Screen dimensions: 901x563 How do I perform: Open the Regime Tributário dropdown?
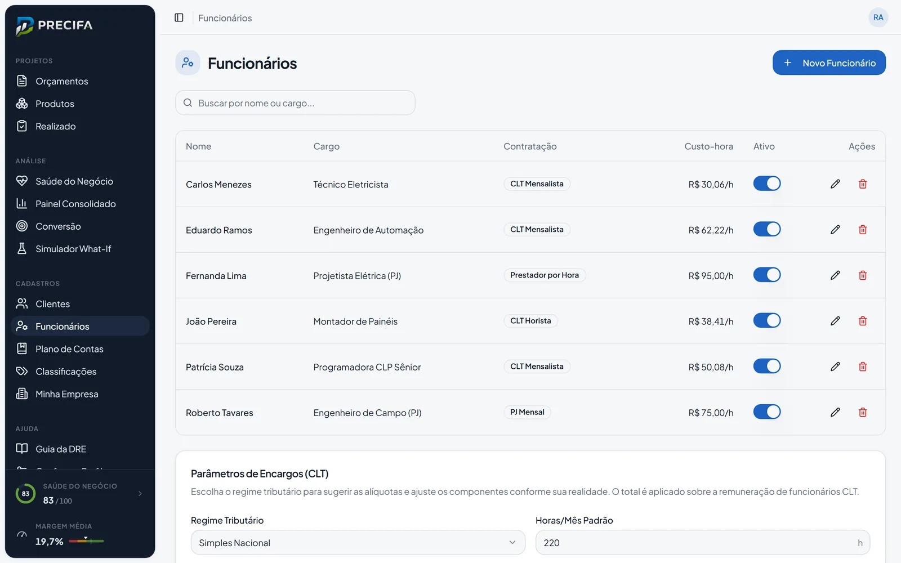[x=358, y=543]
